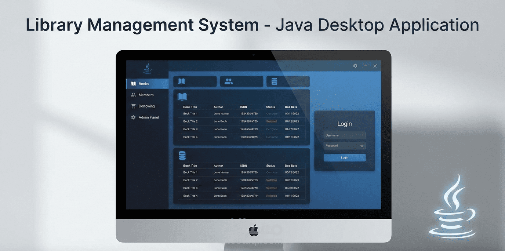Open the Members section via its people icon
Screen dimensions: 505x251
[x=133, y=95]
